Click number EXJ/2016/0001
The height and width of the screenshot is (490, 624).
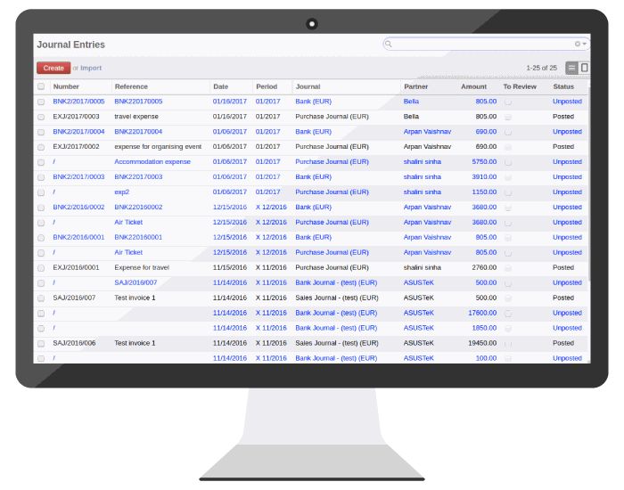coord(76,267)
